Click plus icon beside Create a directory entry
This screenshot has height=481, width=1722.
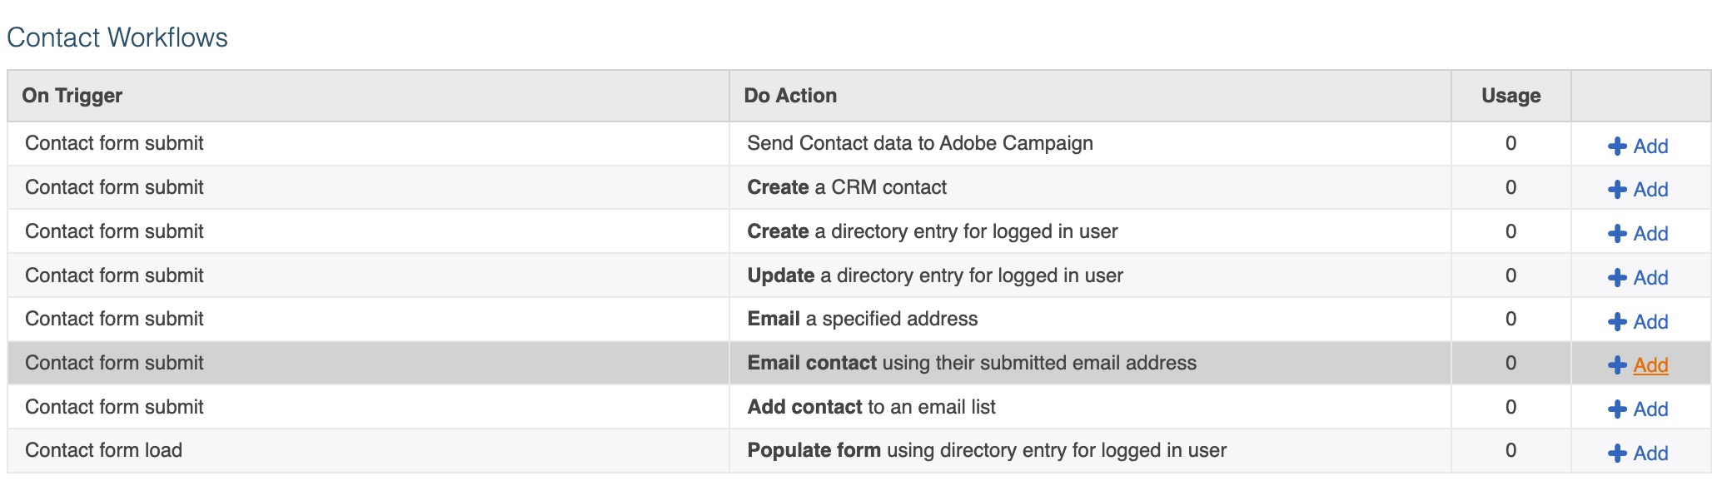1617,234
